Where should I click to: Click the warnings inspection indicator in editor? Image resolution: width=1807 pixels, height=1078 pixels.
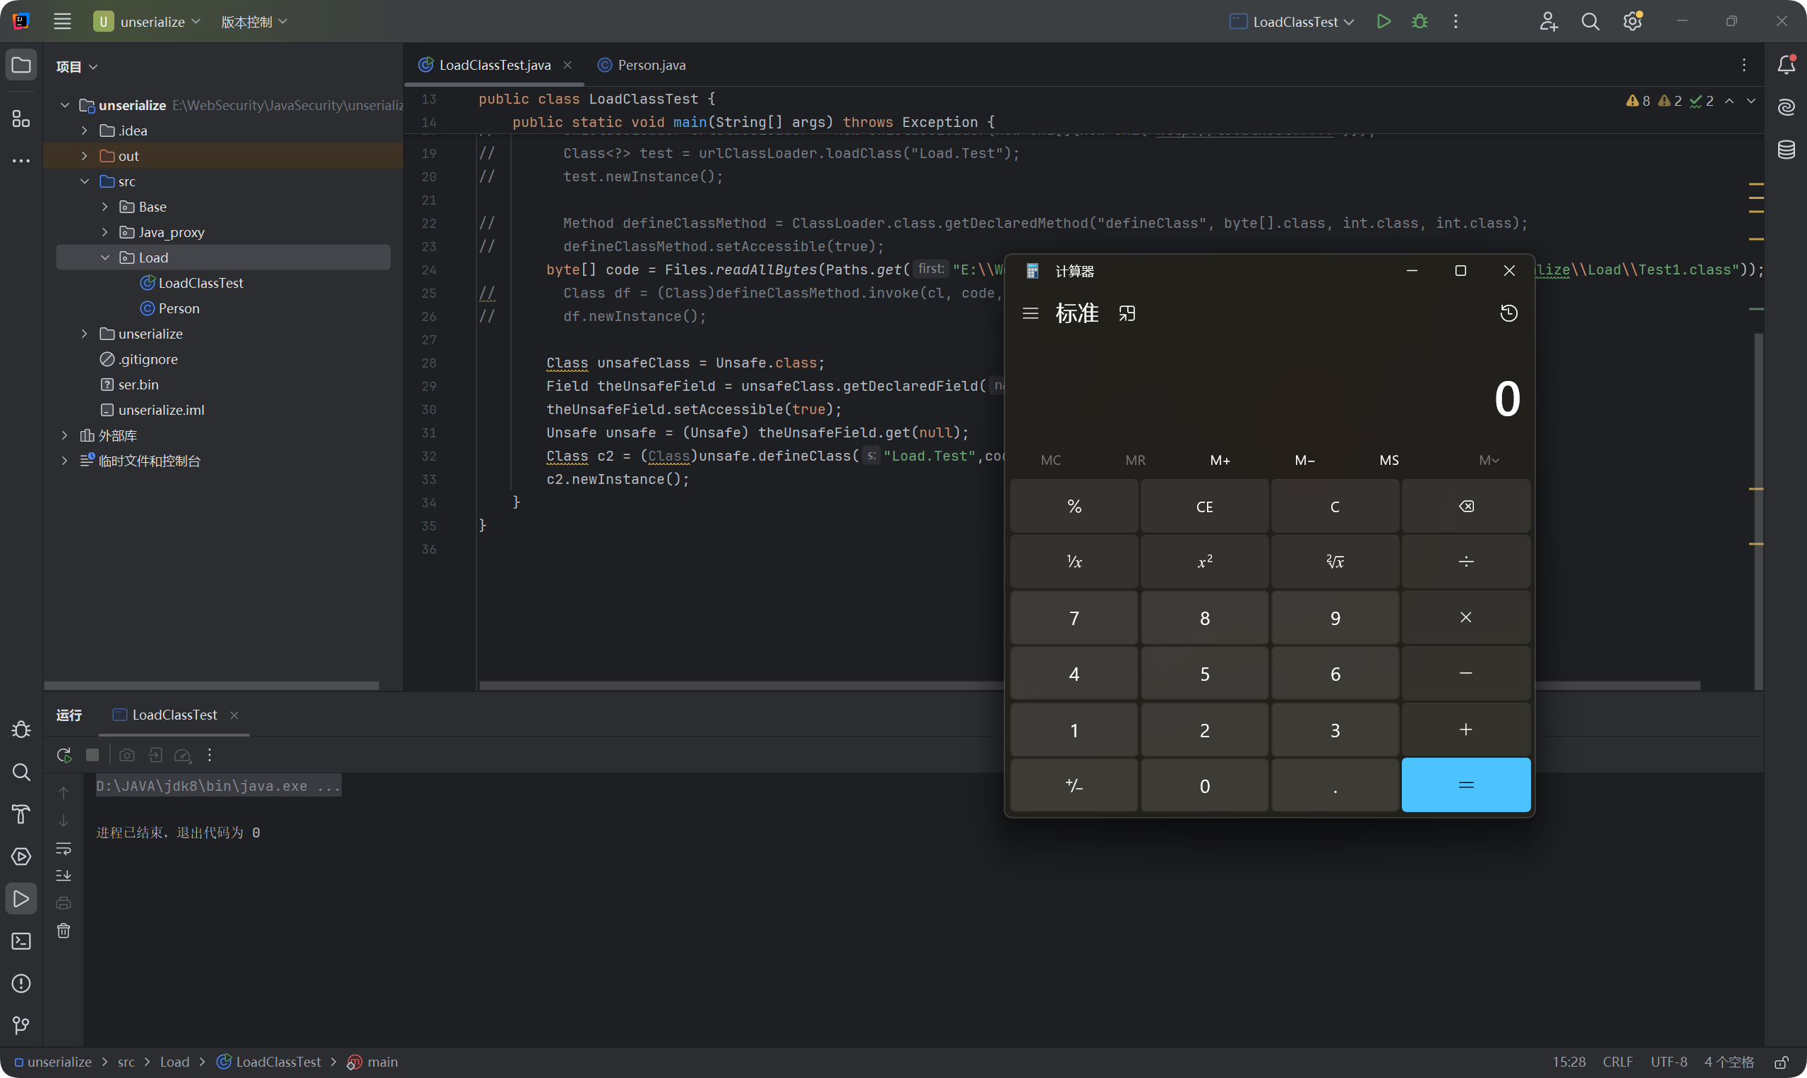tap(1669, 101)
